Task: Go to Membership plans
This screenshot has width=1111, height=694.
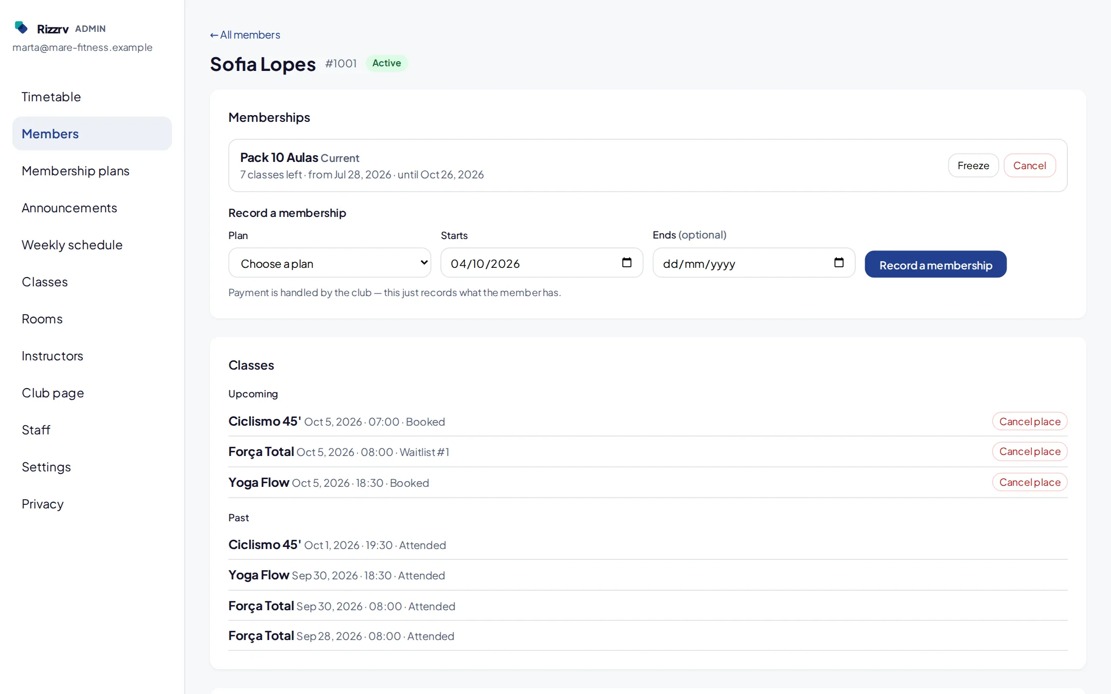Action: [x=92, y=171]
